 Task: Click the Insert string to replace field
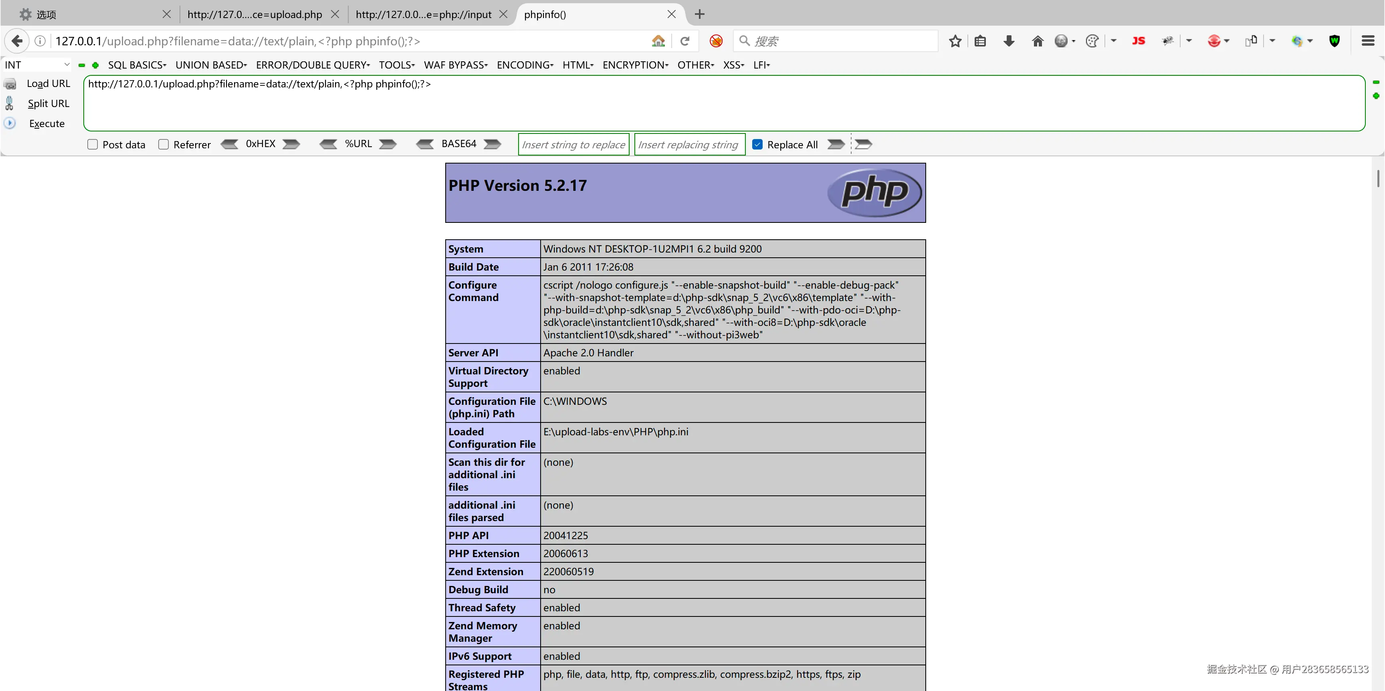(x=573, y=145)
